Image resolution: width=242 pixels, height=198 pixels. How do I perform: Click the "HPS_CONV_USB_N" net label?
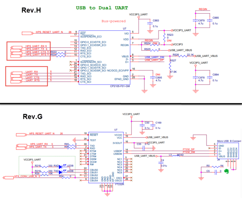pyautogui.click(x=26, y=176)
